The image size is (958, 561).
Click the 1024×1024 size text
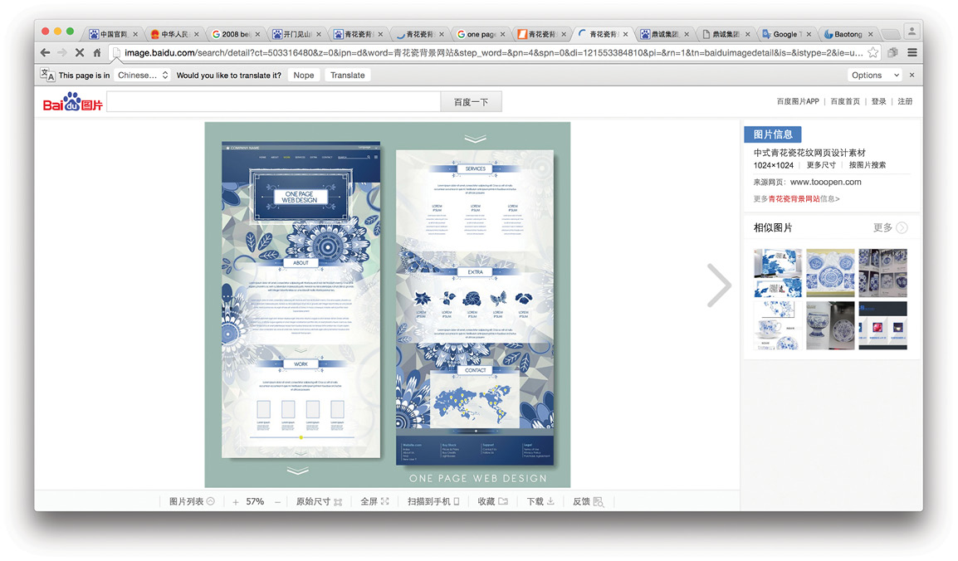point(773,165)
